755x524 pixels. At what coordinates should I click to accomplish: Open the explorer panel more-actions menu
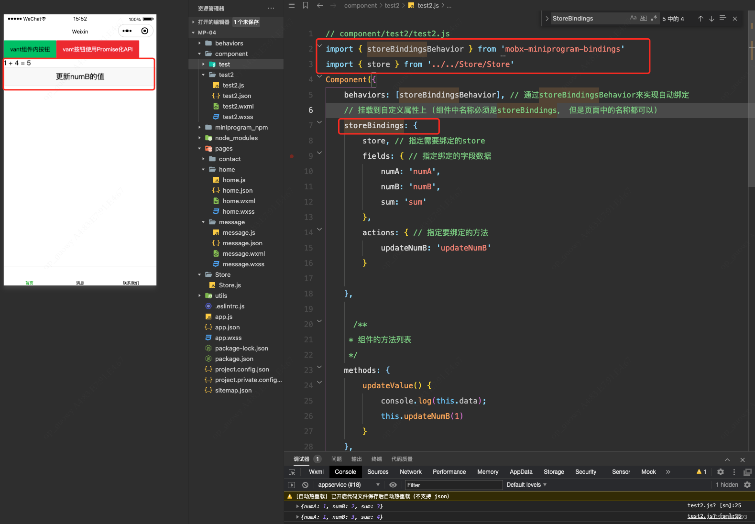click(x=271, y=8)
